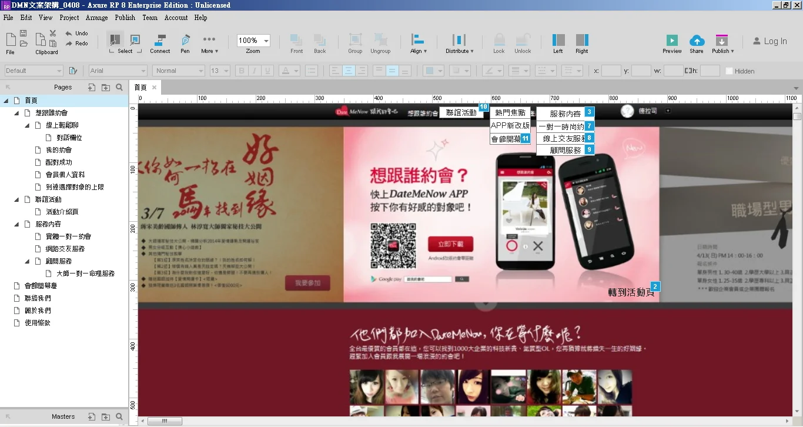Select the 活動介紹頁 page
803x427 pixels.
(62, 212)
